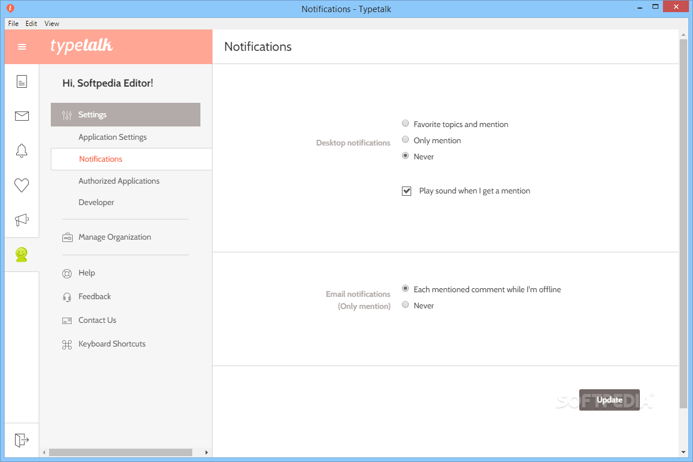Open the View menu
Image resolution: width=693 pixels, height=462 pixels.
pos(52,24)
